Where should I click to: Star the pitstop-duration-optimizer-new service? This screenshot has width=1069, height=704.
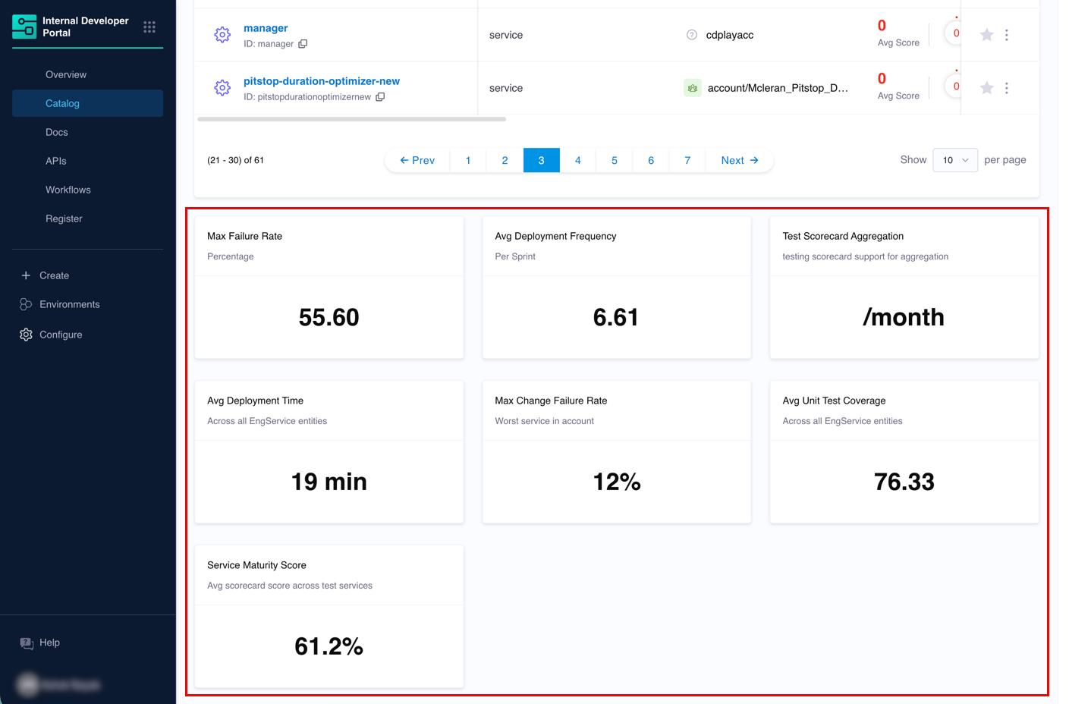point(986,88)
